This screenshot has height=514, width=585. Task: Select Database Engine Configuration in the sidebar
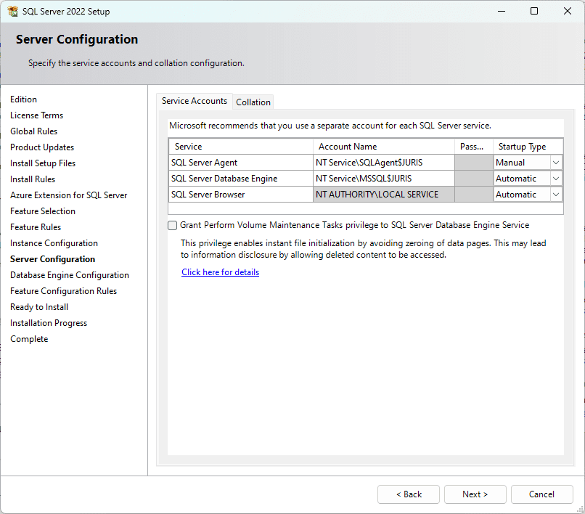[x=69, y=274]
